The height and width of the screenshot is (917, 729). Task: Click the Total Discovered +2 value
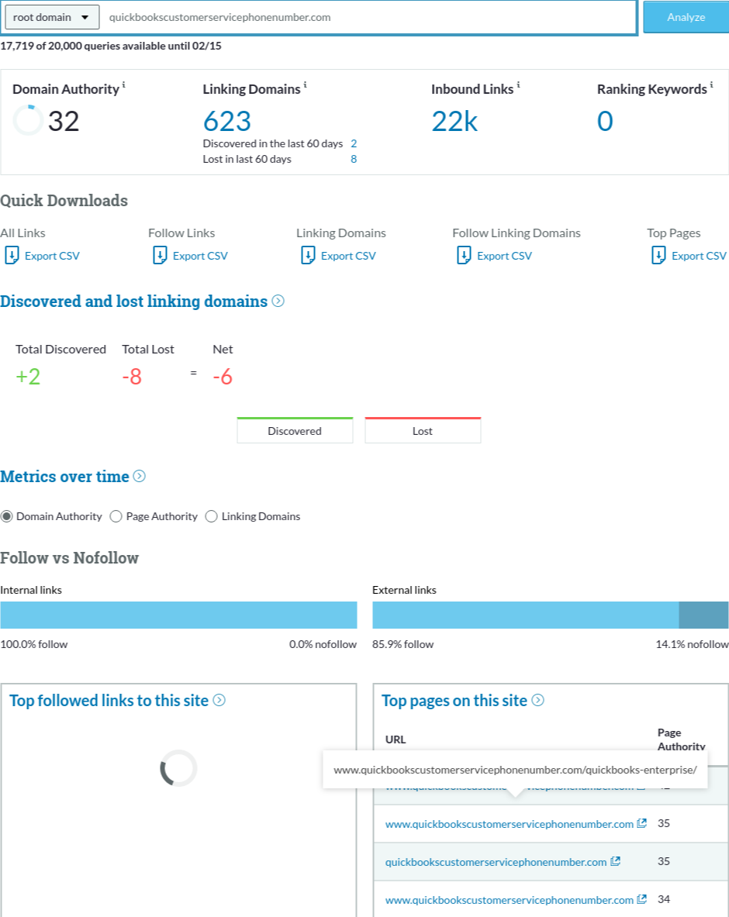click(x=28, y=377)
